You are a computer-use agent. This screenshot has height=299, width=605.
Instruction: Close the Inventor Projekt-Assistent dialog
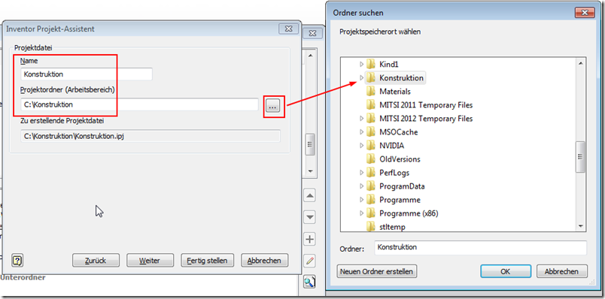tap(288, 29)
